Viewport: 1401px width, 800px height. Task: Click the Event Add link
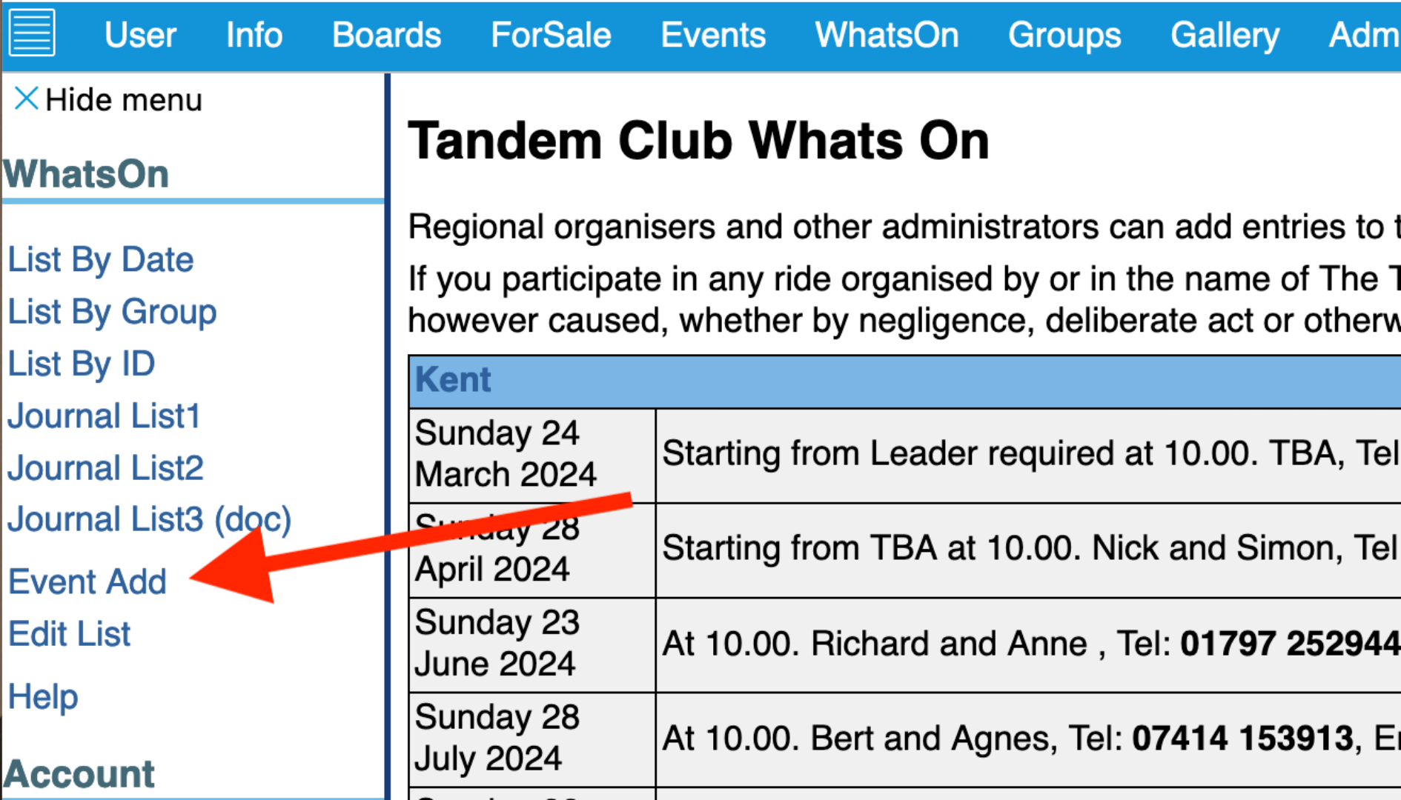pos(87,581)
